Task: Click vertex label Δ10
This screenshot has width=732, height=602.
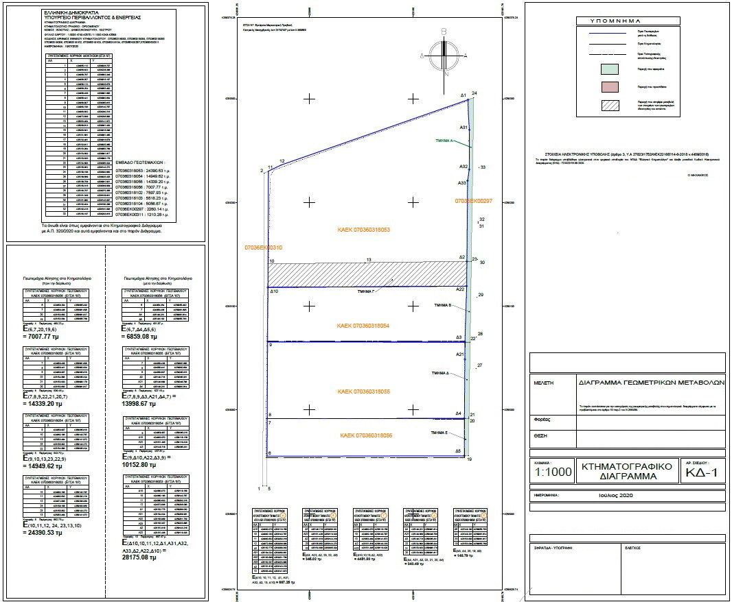Action: coord(275,291)
